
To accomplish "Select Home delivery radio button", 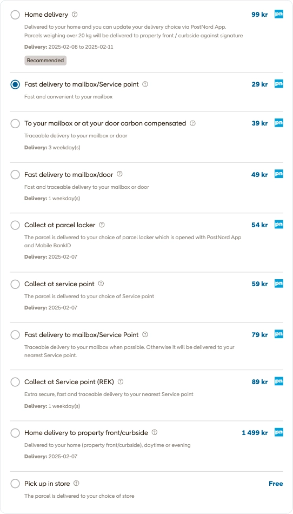I will pyautogui.click(x=15, y=15).
